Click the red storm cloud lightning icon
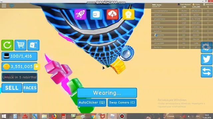Viewport: 213px width, 119px height. pos(112,15)
